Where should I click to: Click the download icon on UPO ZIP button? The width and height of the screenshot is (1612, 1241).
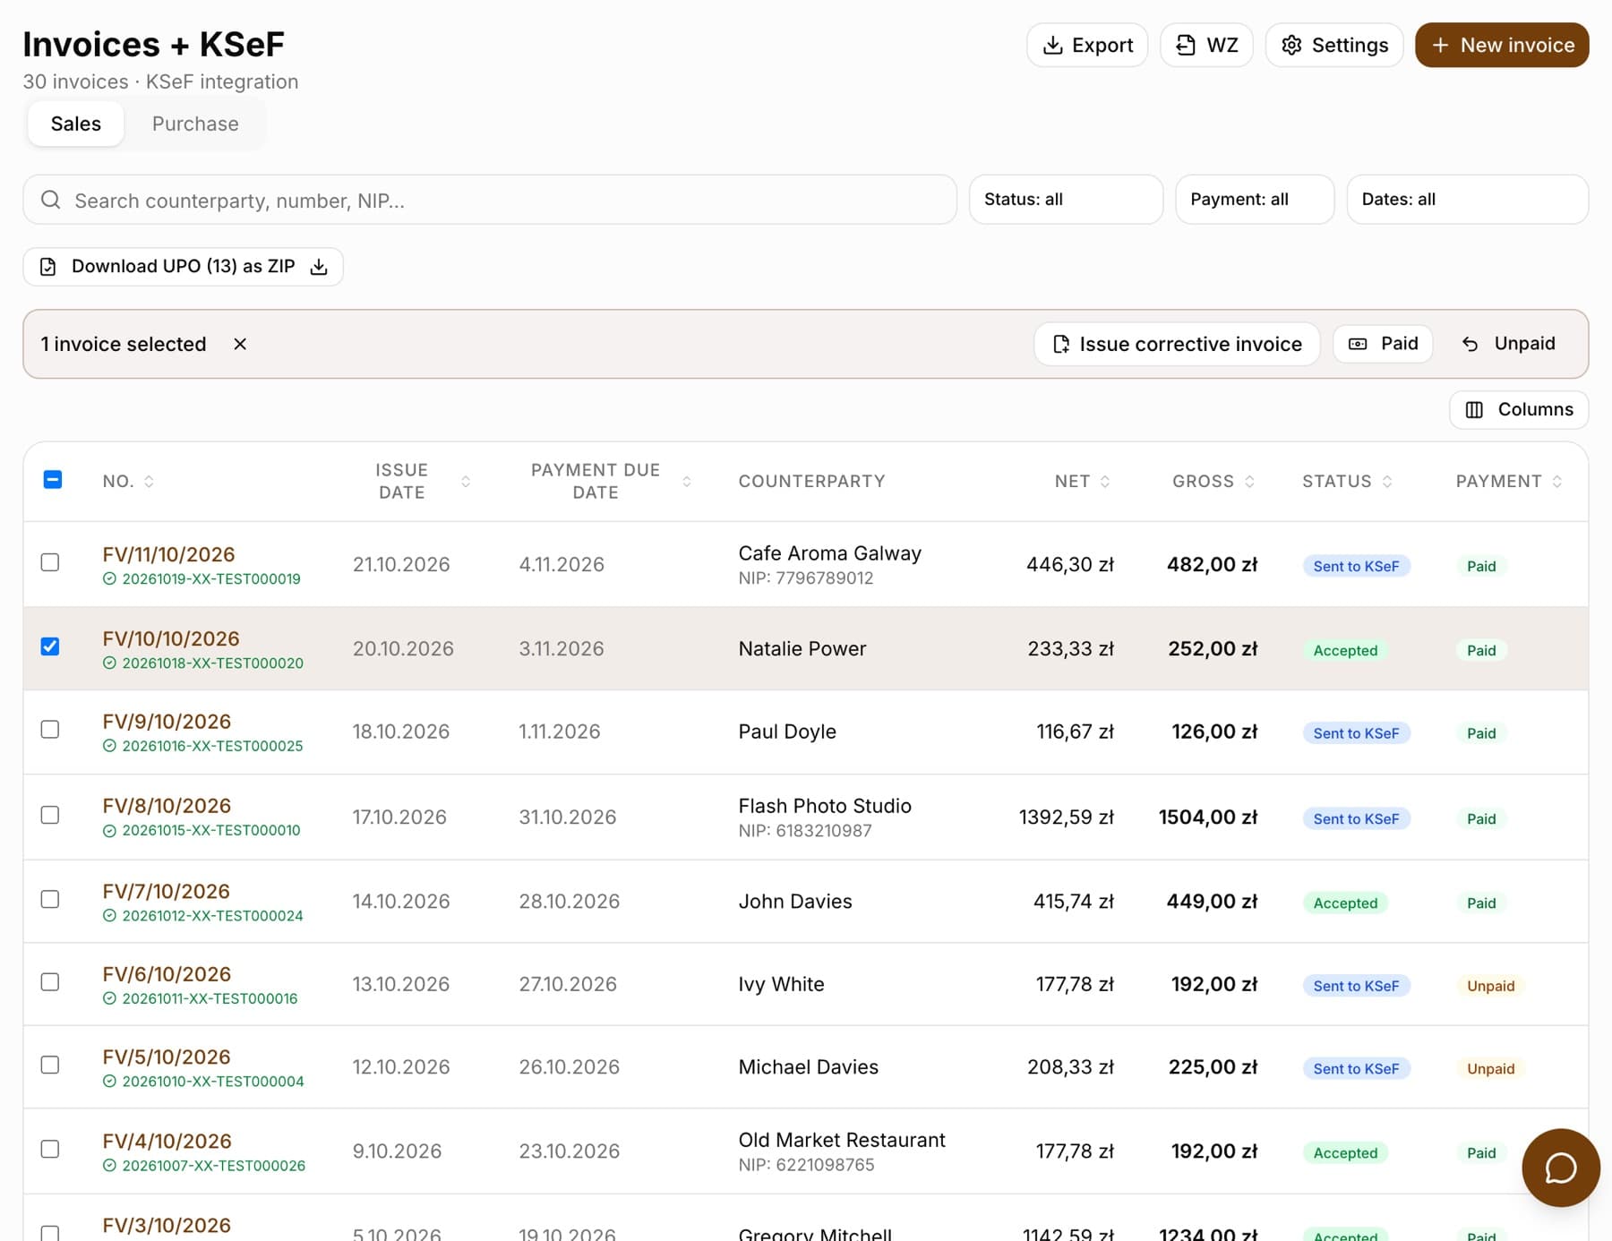319,267
